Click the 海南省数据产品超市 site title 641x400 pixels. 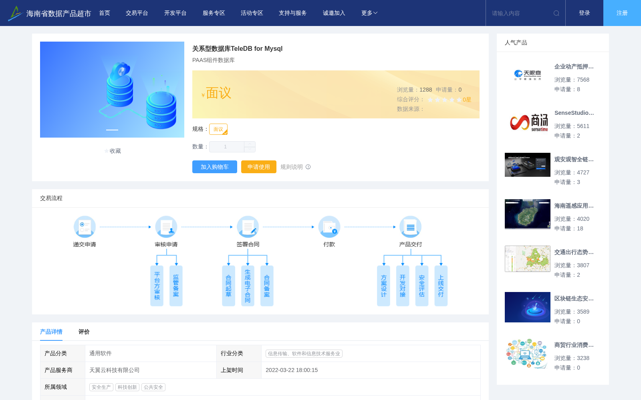tap(59, 14)
